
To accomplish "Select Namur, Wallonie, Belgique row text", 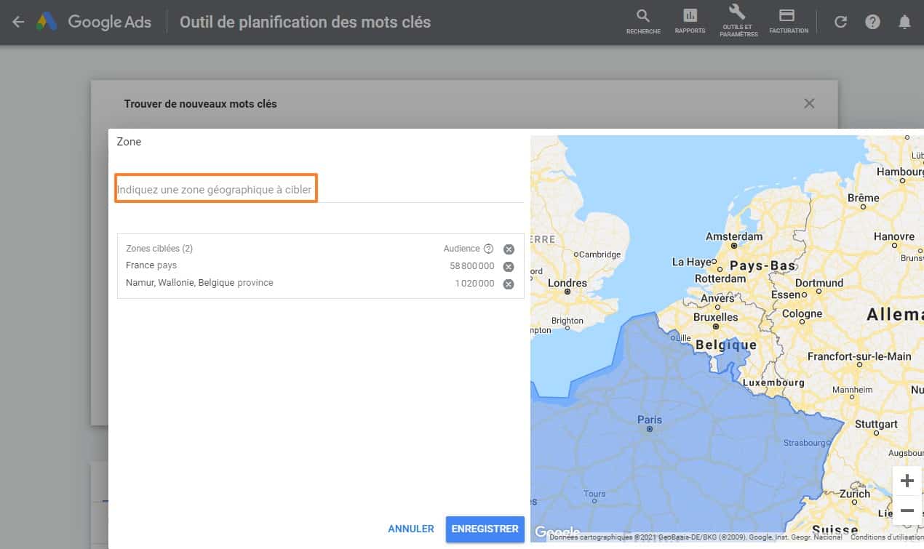I will (199, 283).
